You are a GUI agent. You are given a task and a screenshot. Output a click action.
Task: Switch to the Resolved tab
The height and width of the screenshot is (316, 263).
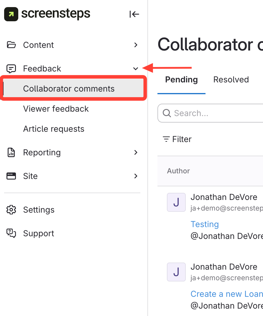pos(231,80)
